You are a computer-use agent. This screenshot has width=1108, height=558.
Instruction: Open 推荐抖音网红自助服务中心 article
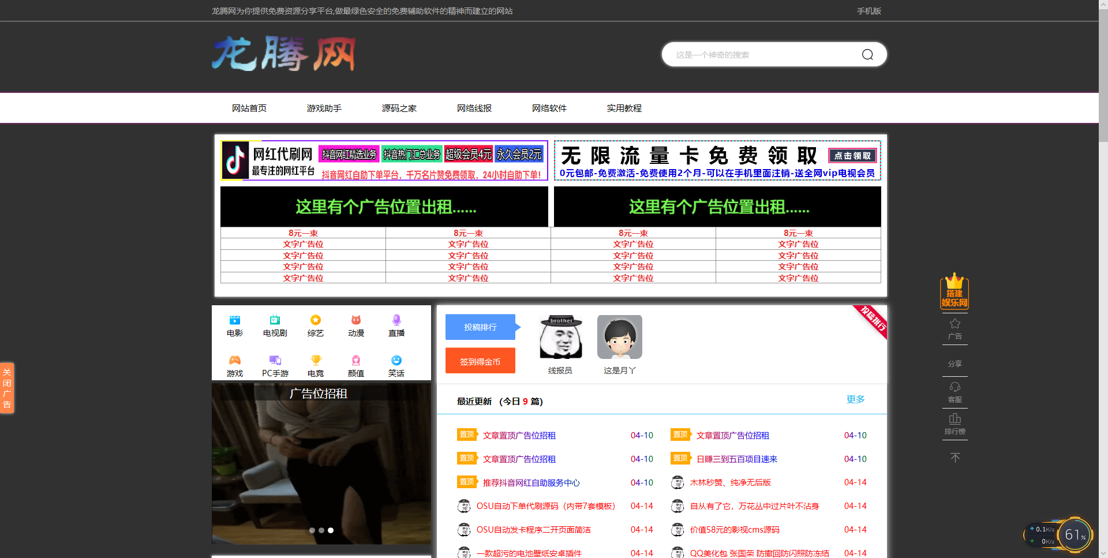coord(531,482)
